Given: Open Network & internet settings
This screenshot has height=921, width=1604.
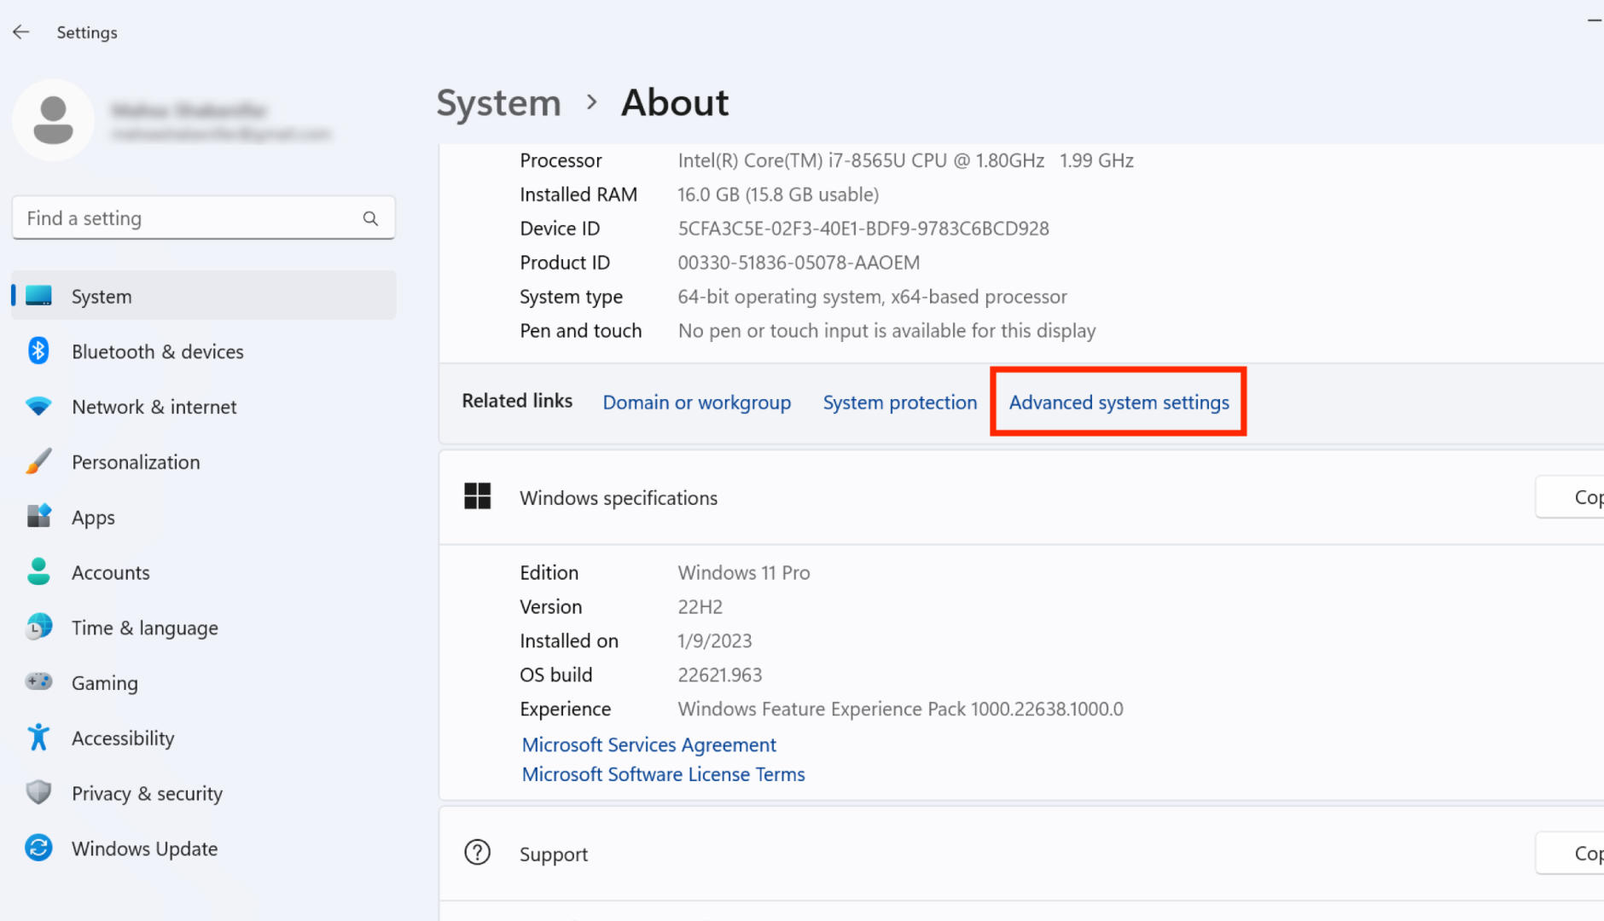Looking at the screenshot, I should click(x=154, y=407).
